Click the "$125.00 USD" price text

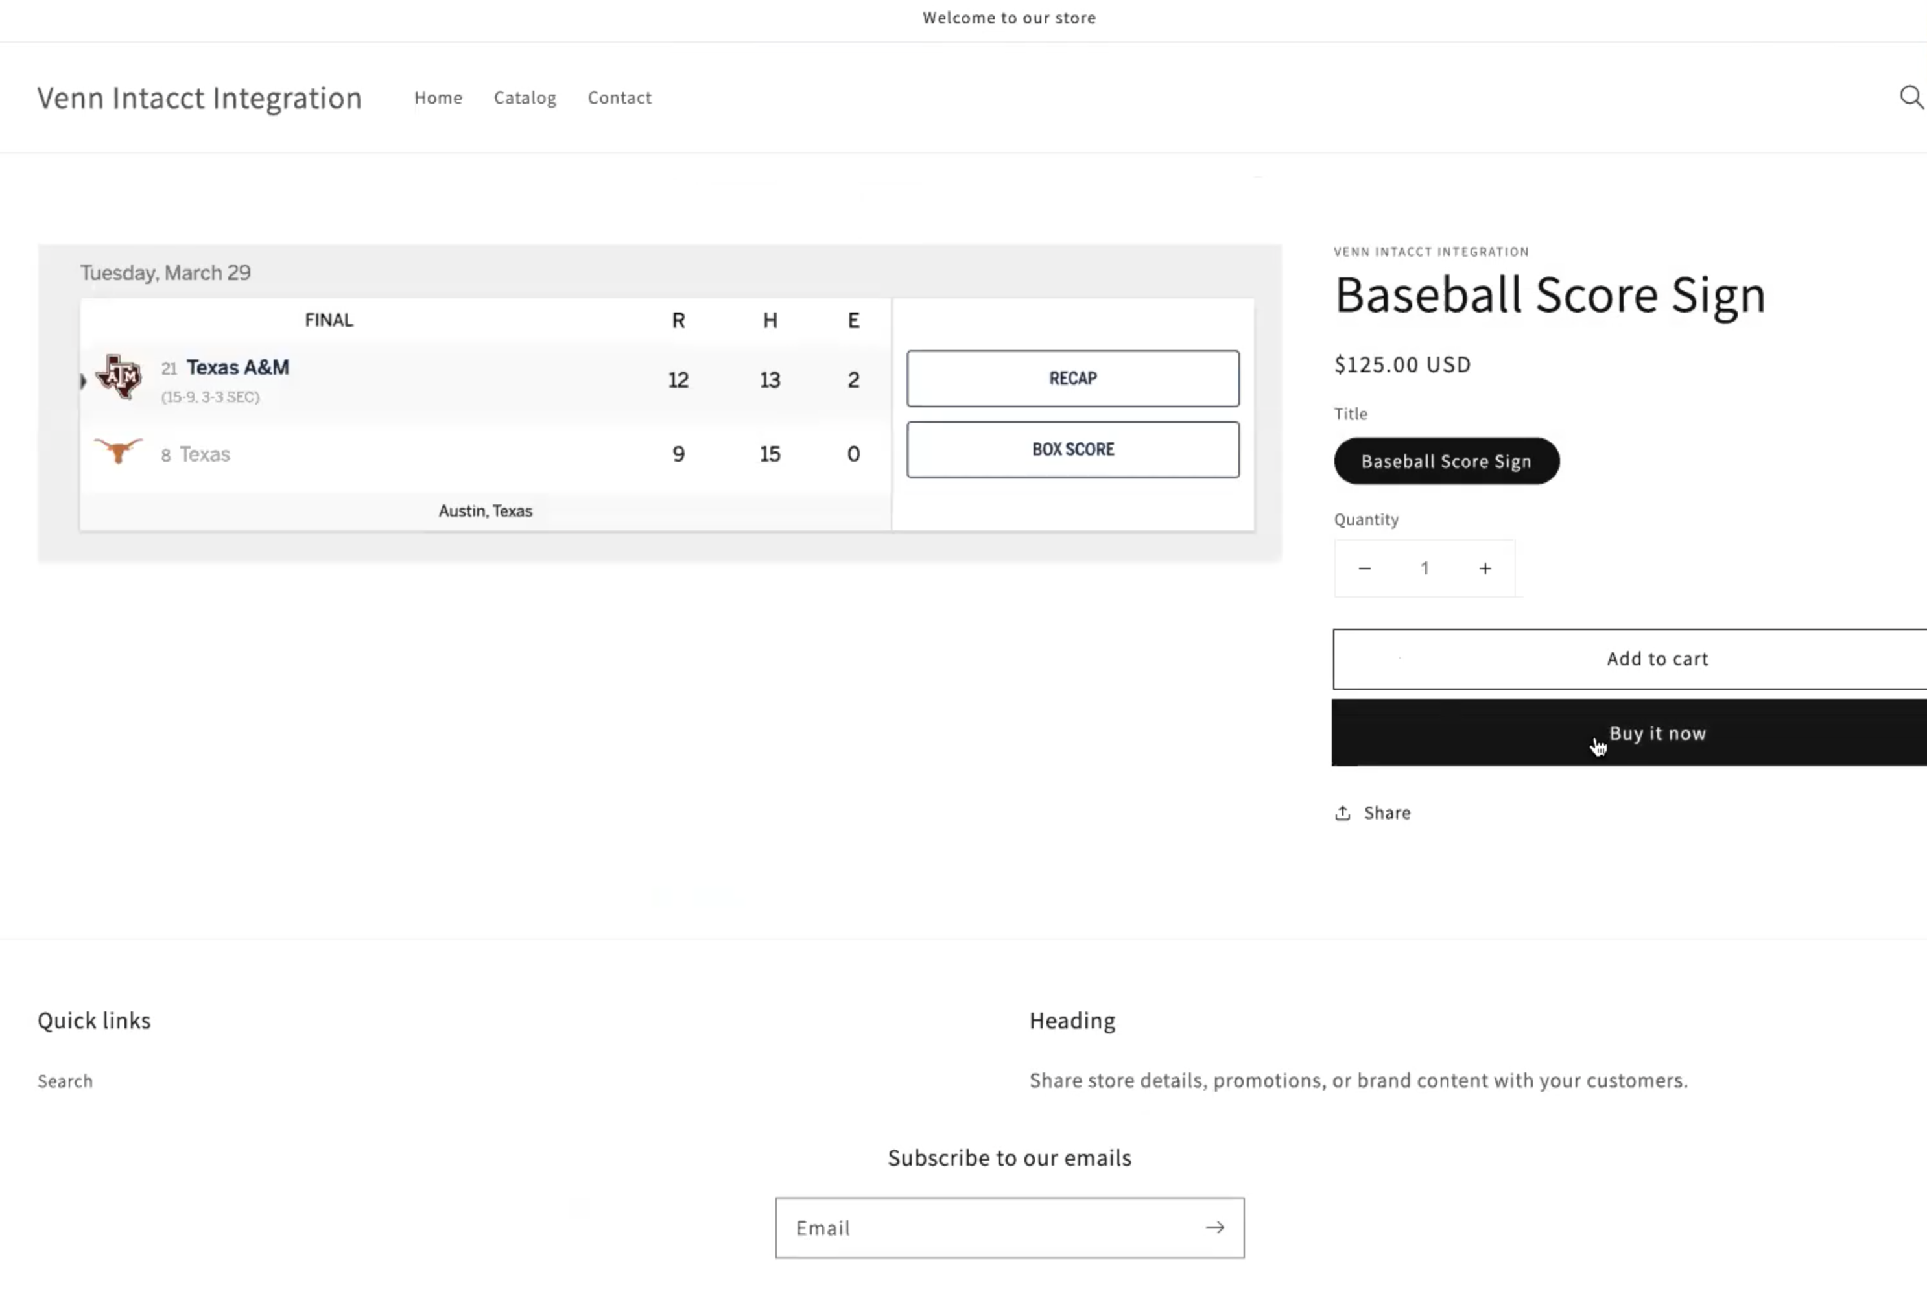pyautogui.click(x=1402, y=364)
